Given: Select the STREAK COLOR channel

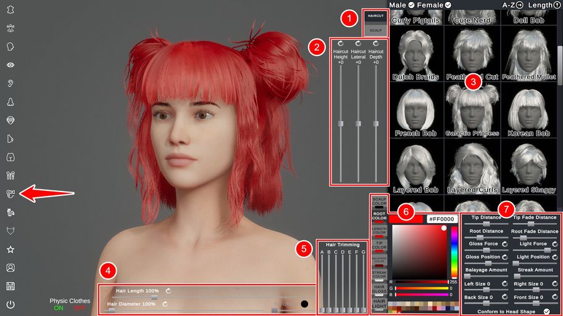Looking at the screenshot, I should click(379, 275).
